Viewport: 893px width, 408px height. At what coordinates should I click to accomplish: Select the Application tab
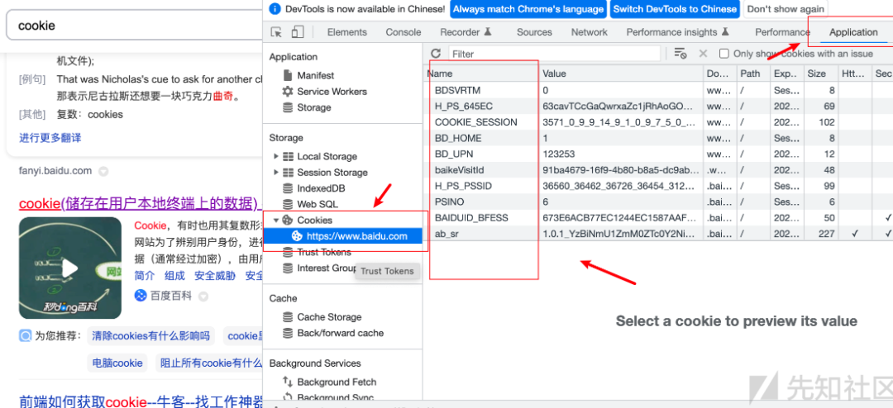coord(853,32)
